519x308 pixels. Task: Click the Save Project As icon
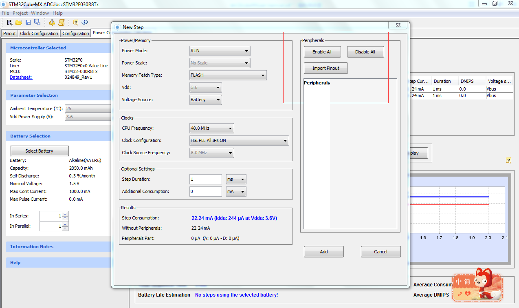click(37, 22)
